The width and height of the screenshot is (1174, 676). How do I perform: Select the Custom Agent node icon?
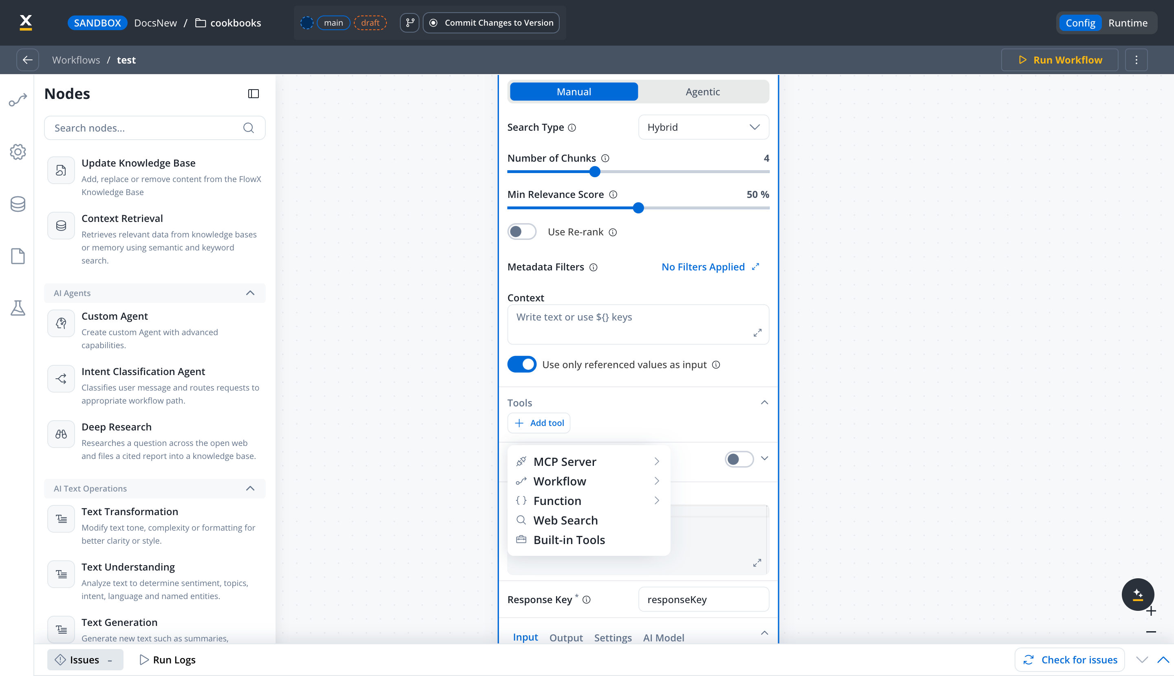pos(61,323)
